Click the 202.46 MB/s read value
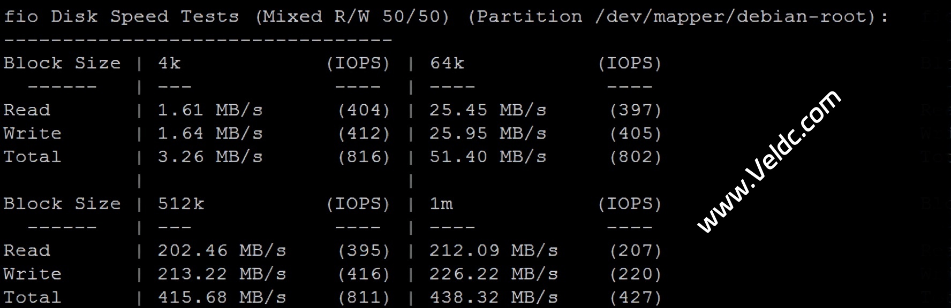Viewport: 951px width, 308px height. pyautogui.click(x=222, y=251)
